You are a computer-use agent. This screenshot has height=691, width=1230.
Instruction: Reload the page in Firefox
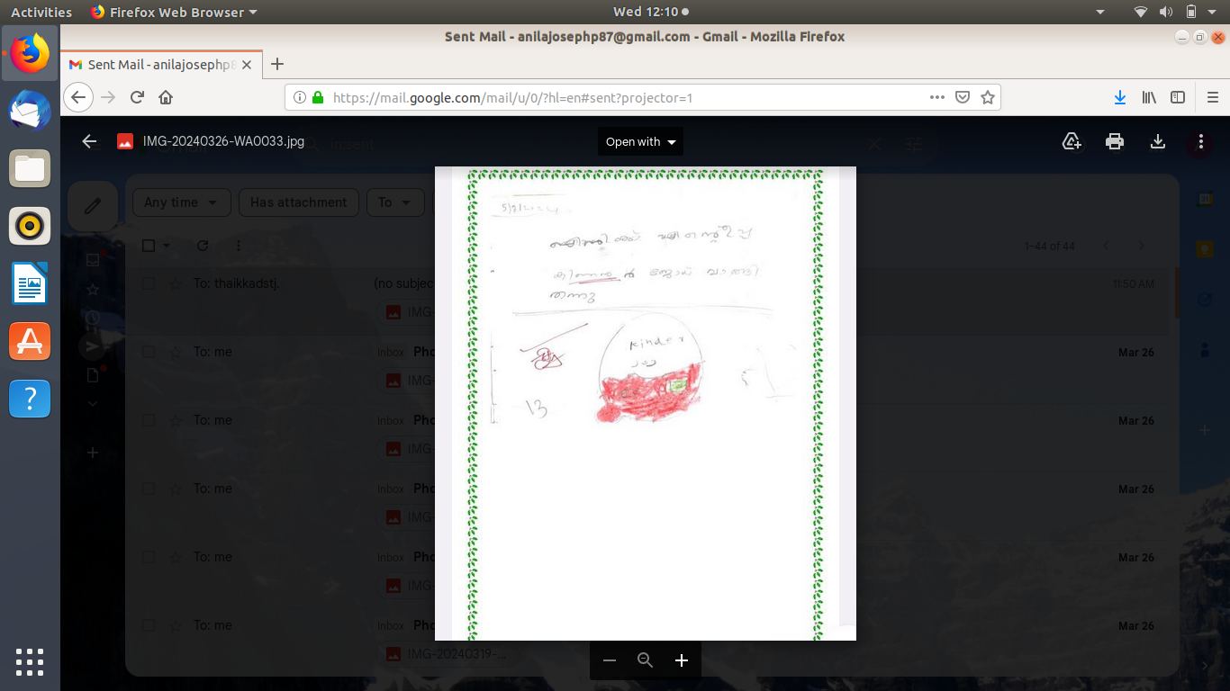tap(137, 97)
